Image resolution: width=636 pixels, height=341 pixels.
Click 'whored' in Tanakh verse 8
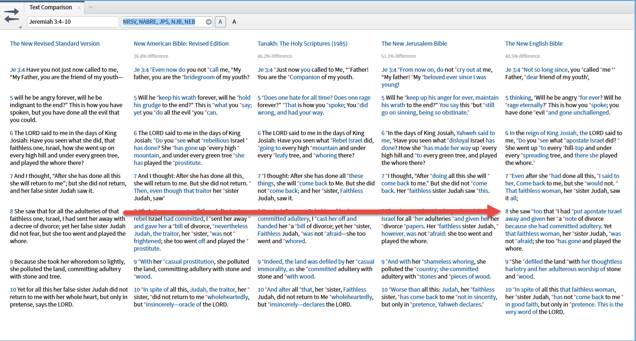click(295, 241)
